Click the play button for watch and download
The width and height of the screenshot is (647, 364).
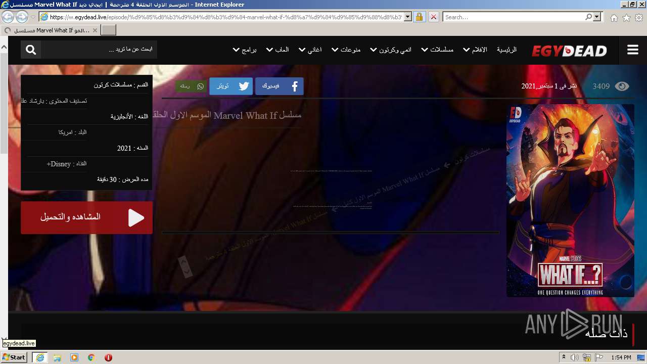pos(86,217)
